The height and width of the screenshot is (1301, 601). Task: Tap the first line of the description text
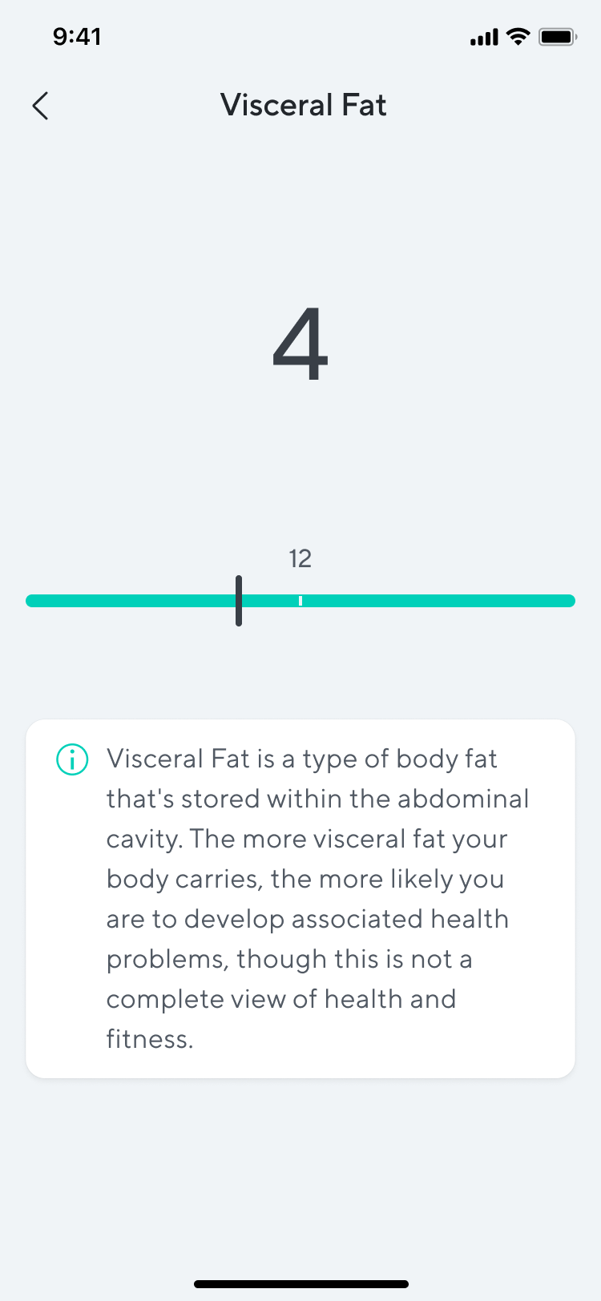tap(302, 759)
